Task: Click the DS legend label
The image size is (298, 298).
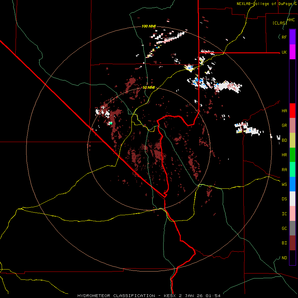Action: pyautogui.click(x=284, y=199)
